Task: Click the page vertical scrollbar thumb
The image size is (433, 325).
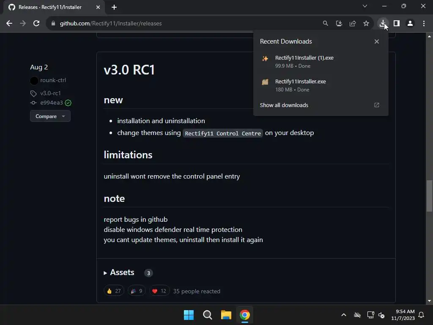Action: pos(429,196)
